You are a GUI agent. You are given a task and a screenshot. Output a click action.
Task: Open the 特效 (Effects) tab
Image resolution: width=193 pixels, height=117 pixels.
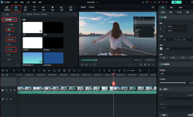tap(52, 8)
